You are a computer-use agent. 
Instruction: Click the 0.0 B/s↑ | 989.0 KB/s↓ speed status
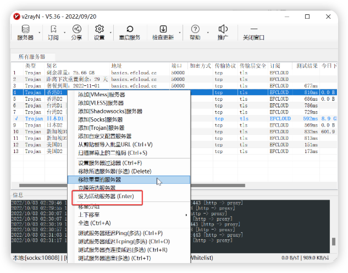[x=305, y=258]
